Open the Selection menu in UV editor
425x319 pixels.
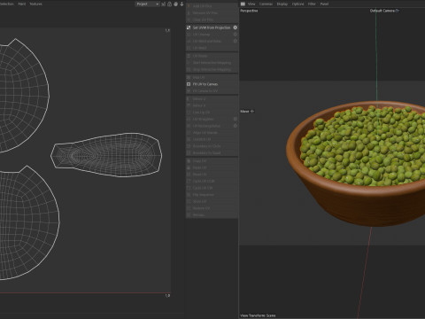(7, 4)
